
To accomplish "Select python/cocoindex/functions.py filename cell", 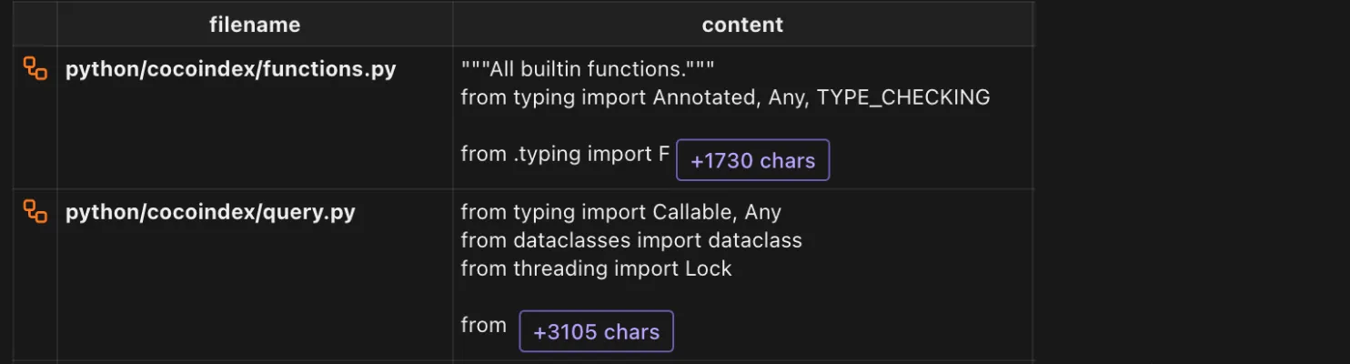I will pos(231,69).
